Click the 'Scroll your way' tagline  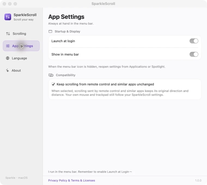(23, 20)
